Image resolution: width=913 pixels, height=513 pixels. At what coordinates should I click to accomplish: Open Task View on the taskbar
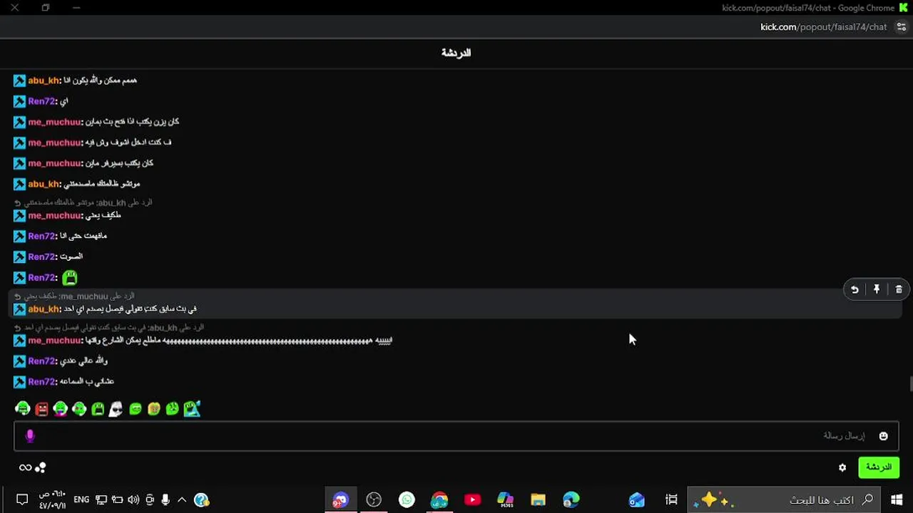click(x=671, y=499)
